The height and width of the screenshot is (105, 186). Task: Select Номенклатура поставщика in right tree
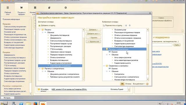tap(125, 80)
